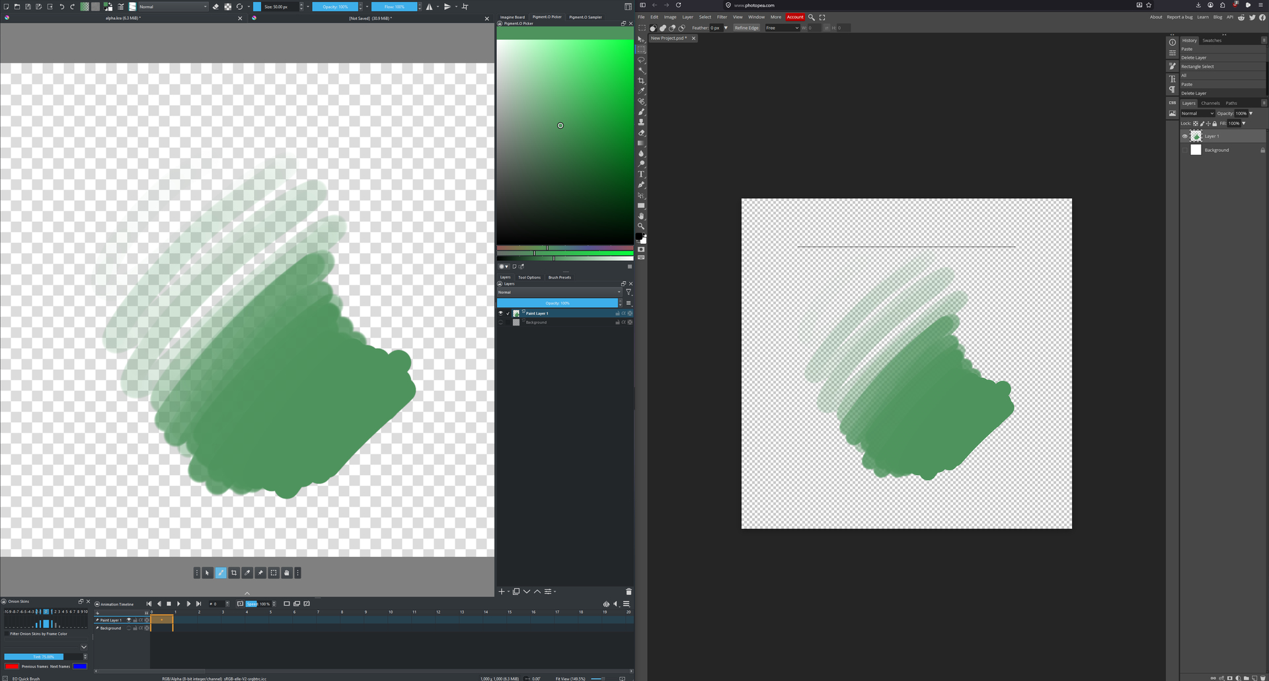
Task: Check Filter Onion Skins by Frame Color
Action: (7, 633)
